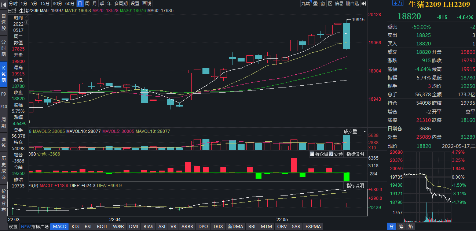Open the info panel gear settings
The image size is (476, 231).
pyautogui.click(x=26, y=22)
